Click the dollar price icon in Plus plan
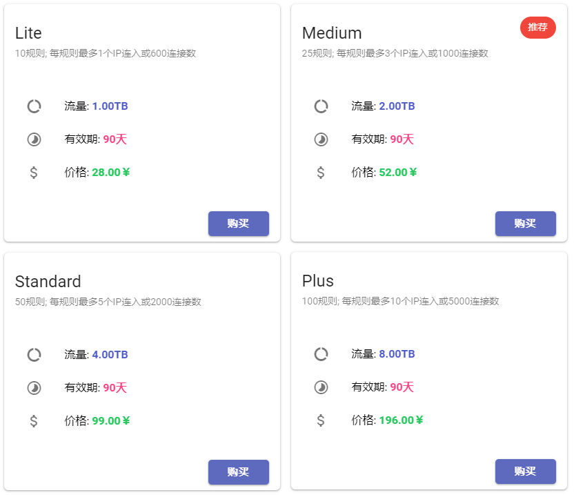This screenshot has height=495, width=574. click(321, 420)
